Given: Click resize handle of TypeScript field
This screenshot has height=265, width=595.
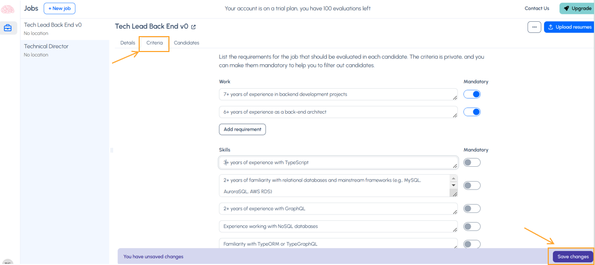Looking at the screenshot, I should (455, 166).
